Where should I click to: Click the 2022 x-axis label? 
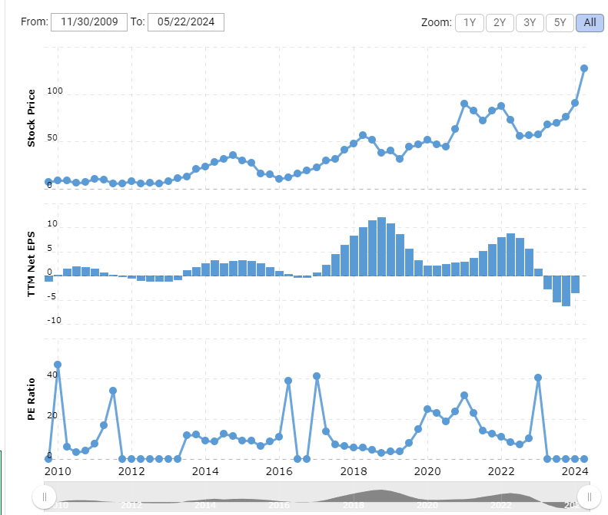click(x=501, y=471)
